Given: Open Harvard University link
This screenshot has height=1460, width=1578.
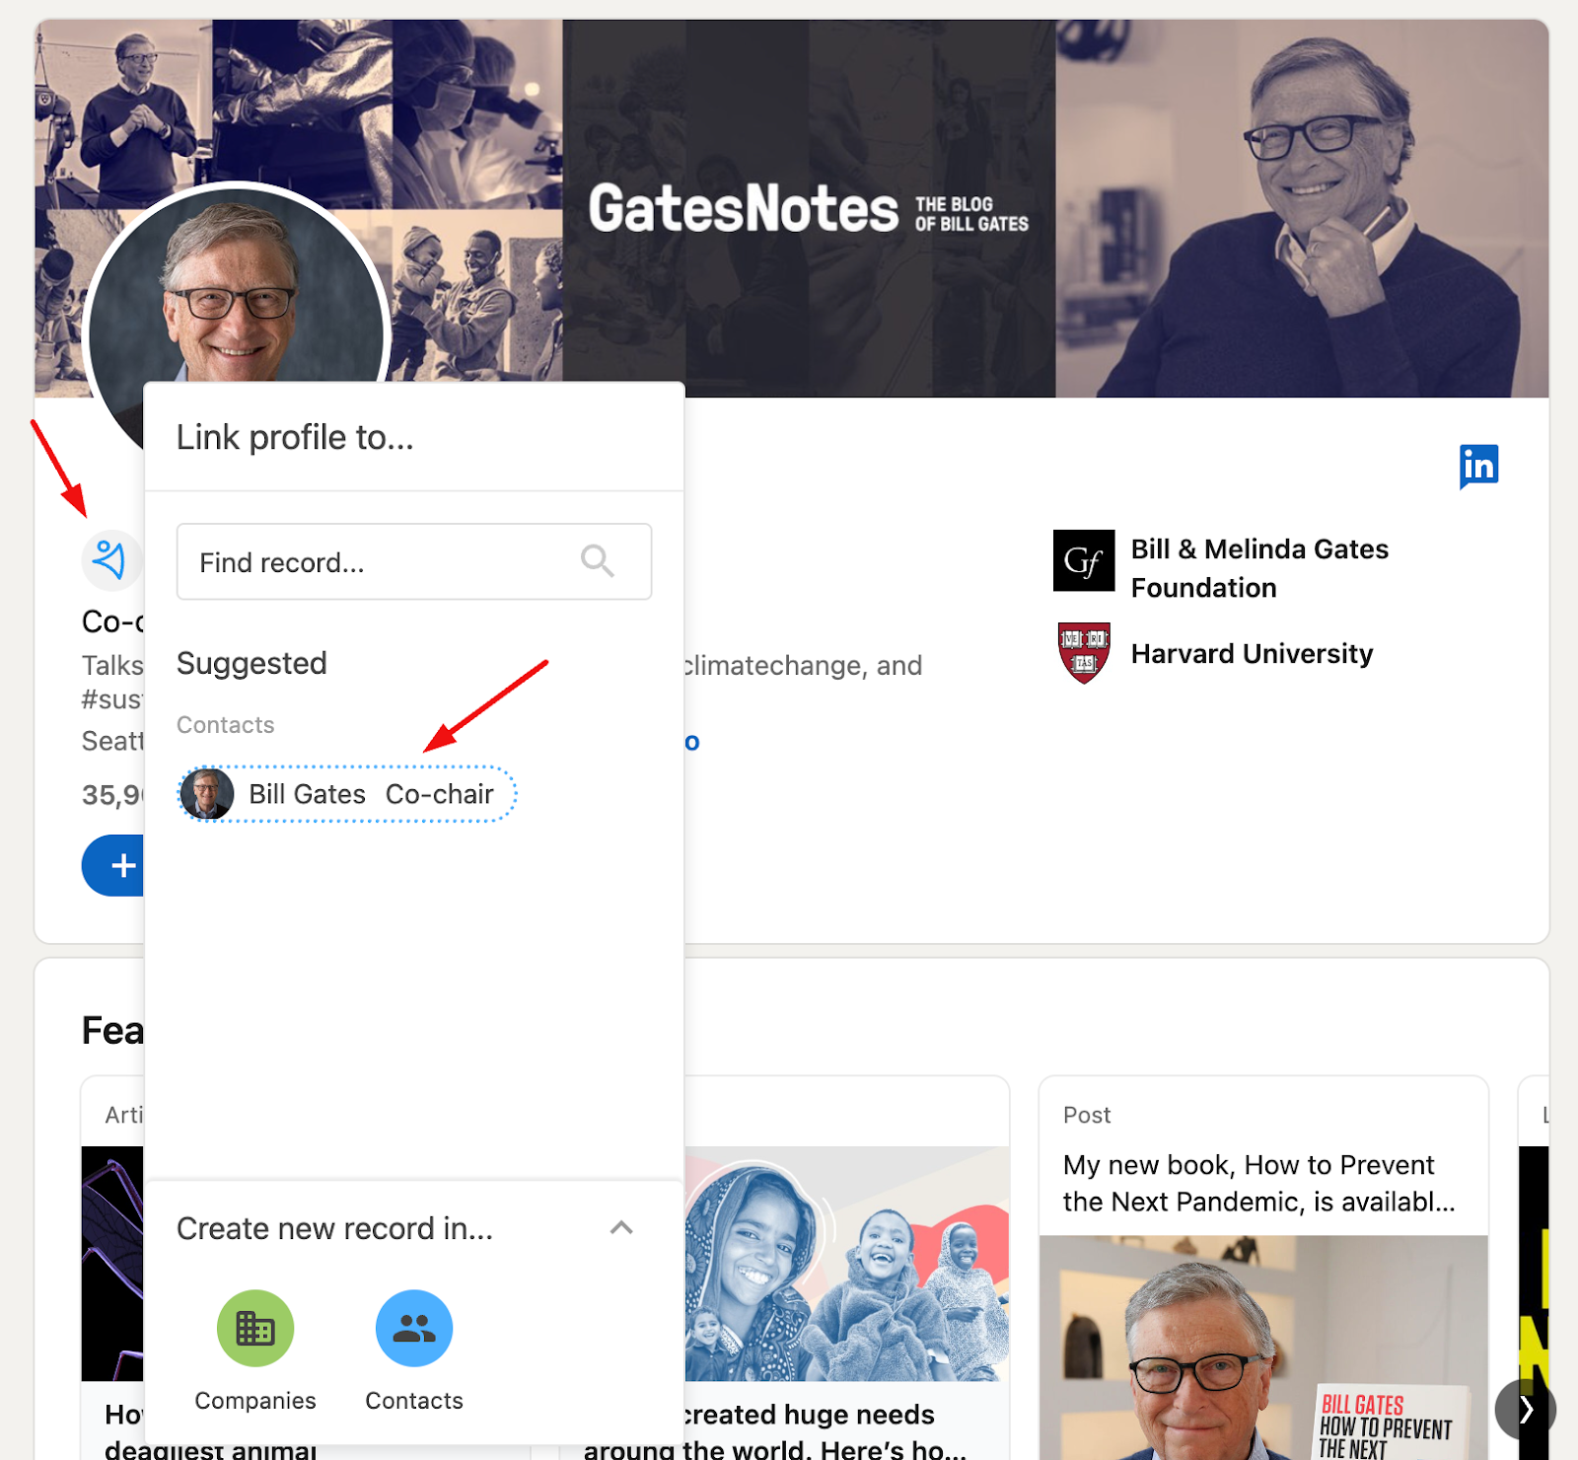Looking at the screenshot, I should [1252, 654].
